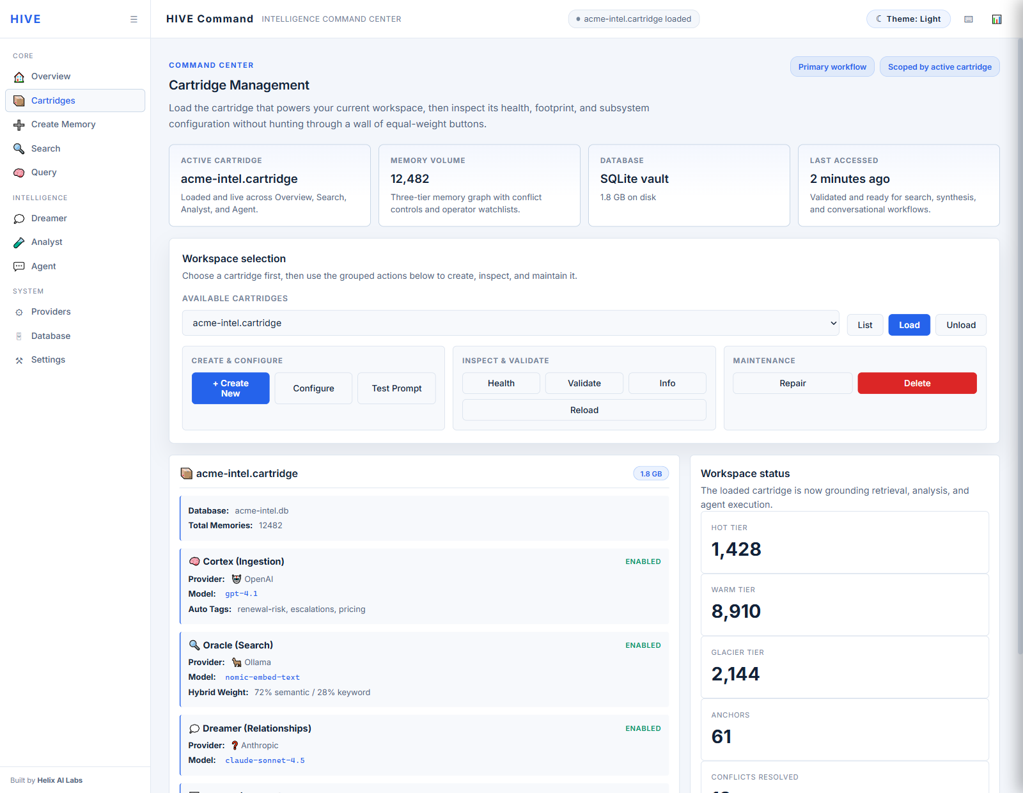
Task: Open Search in the sidebar
Action: coord(45,148)
